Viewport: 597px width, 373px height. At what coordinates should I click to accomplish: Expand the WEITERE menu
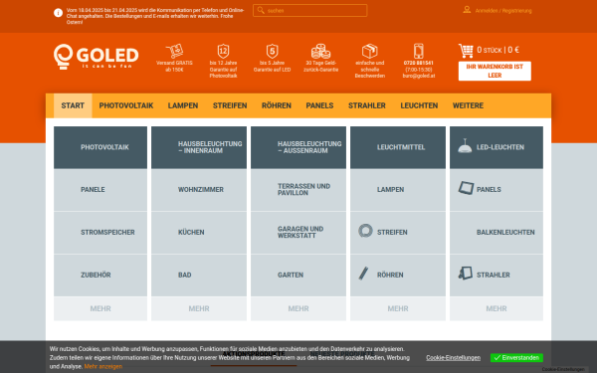[x=468, y=105]
